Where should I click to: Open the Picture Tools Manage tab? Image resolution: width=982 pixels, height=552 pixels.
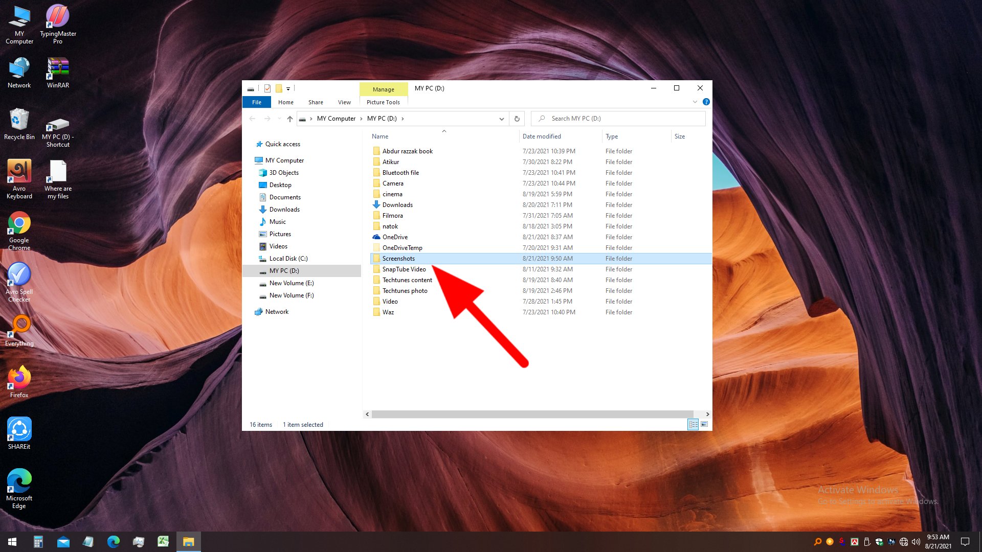pyautogui.click(x=383, y=89)
